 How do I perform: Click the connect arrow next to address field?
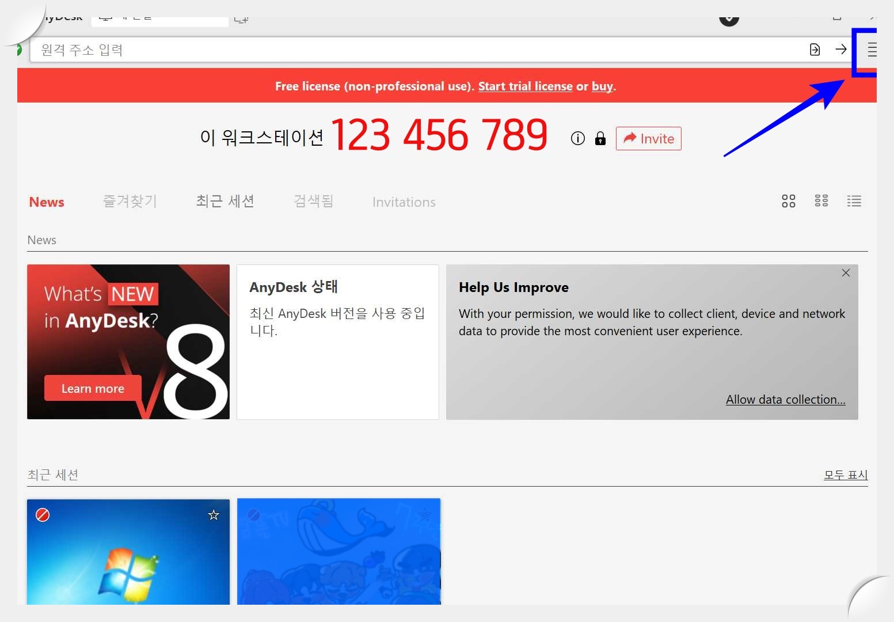tap(841, 50)
